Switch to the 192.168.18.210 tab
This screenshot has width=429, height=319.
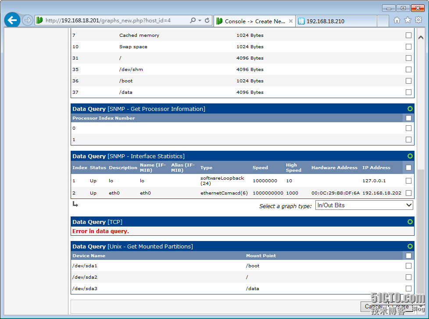coord(336,21)
